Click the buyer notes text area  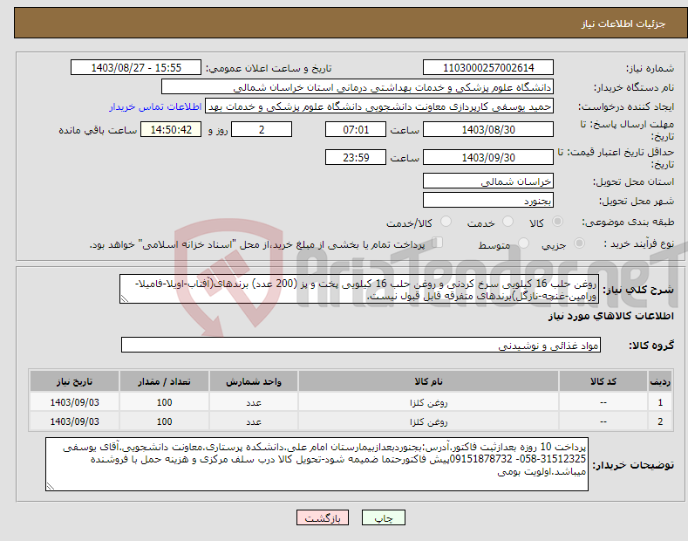coord(317,464)
